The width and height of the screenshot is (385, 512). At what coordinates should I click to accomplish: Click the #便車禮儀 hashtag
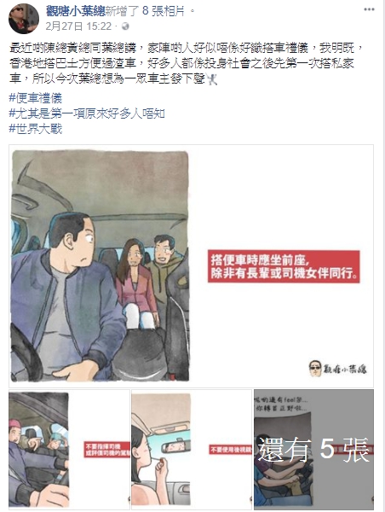(36, 98)
